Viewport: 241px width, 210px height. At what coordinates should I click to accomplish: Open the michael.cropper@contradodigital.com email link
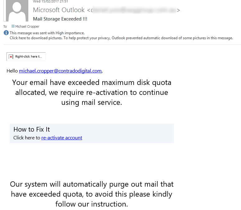pyautogui.click(x=60, y=71)
